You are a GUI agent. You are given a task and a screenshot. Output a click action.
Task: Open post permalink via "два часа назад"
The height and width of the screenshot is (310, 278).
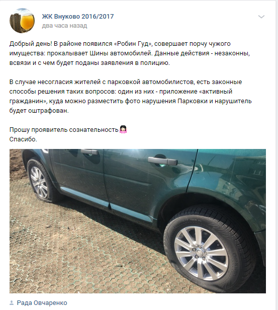pos(64,26)
